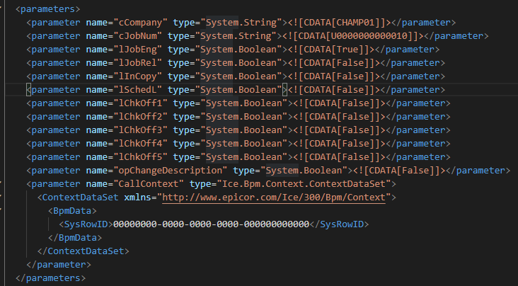This screenshot has width=518, height=286.
Task: Click the xmlns attribute of ContextDataSet
Action: [140, 198]
